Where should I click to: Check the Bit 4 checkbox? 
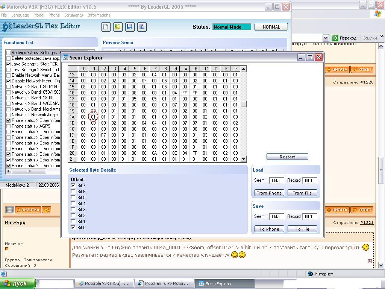click(73, 204)
